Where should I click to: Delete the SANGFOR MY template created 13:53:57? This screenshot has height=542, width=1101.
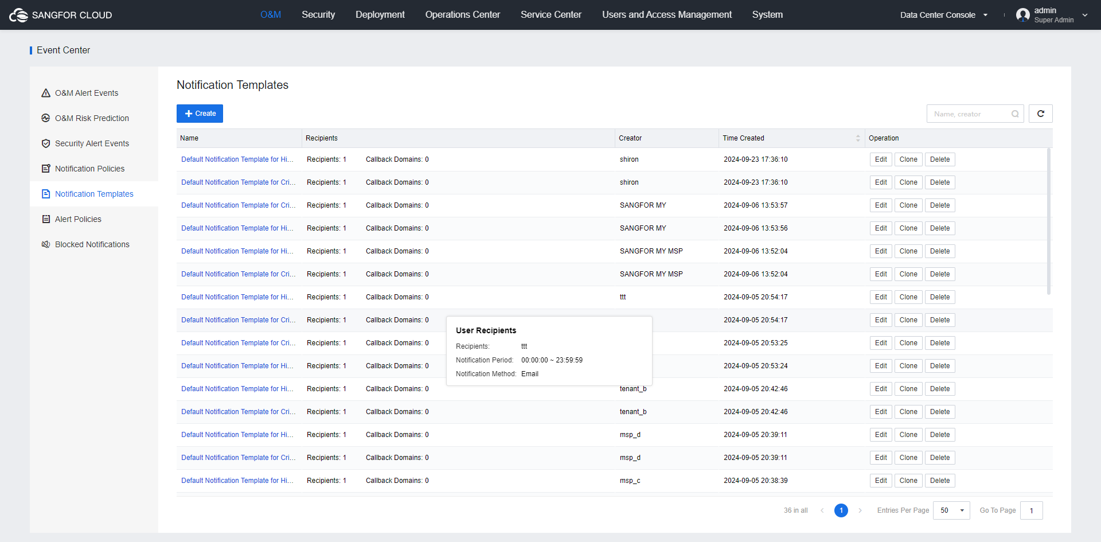click(940, 205)
